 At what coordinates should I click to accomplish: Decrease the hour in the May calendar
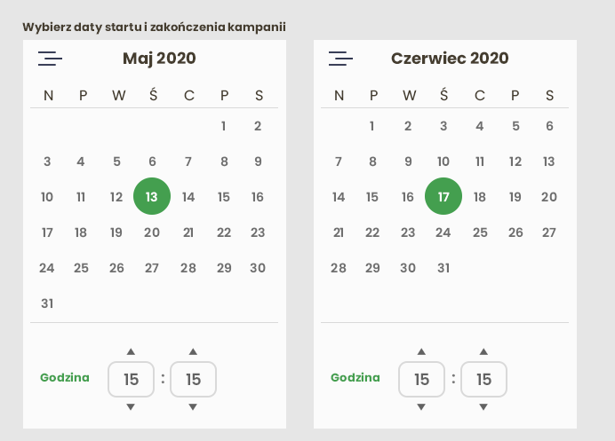pyautogui.click(x=131, y=407)
